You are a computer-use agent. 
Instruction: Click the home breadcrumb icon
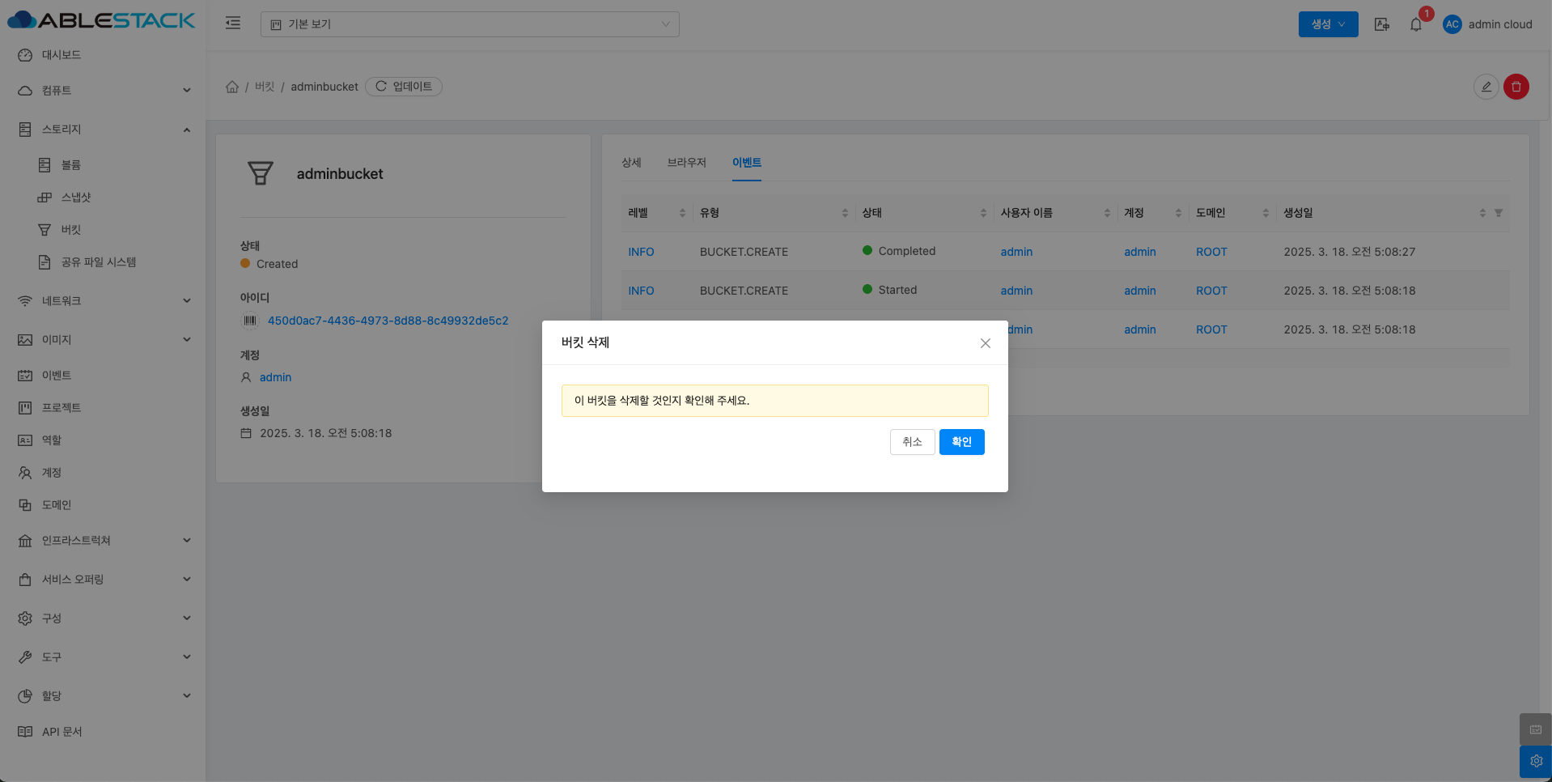[x=232, y=87]
